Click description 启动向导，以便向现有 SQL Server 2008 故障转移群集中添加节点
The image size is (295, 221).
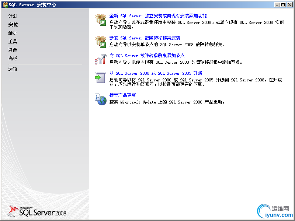(x=176, y=62)
